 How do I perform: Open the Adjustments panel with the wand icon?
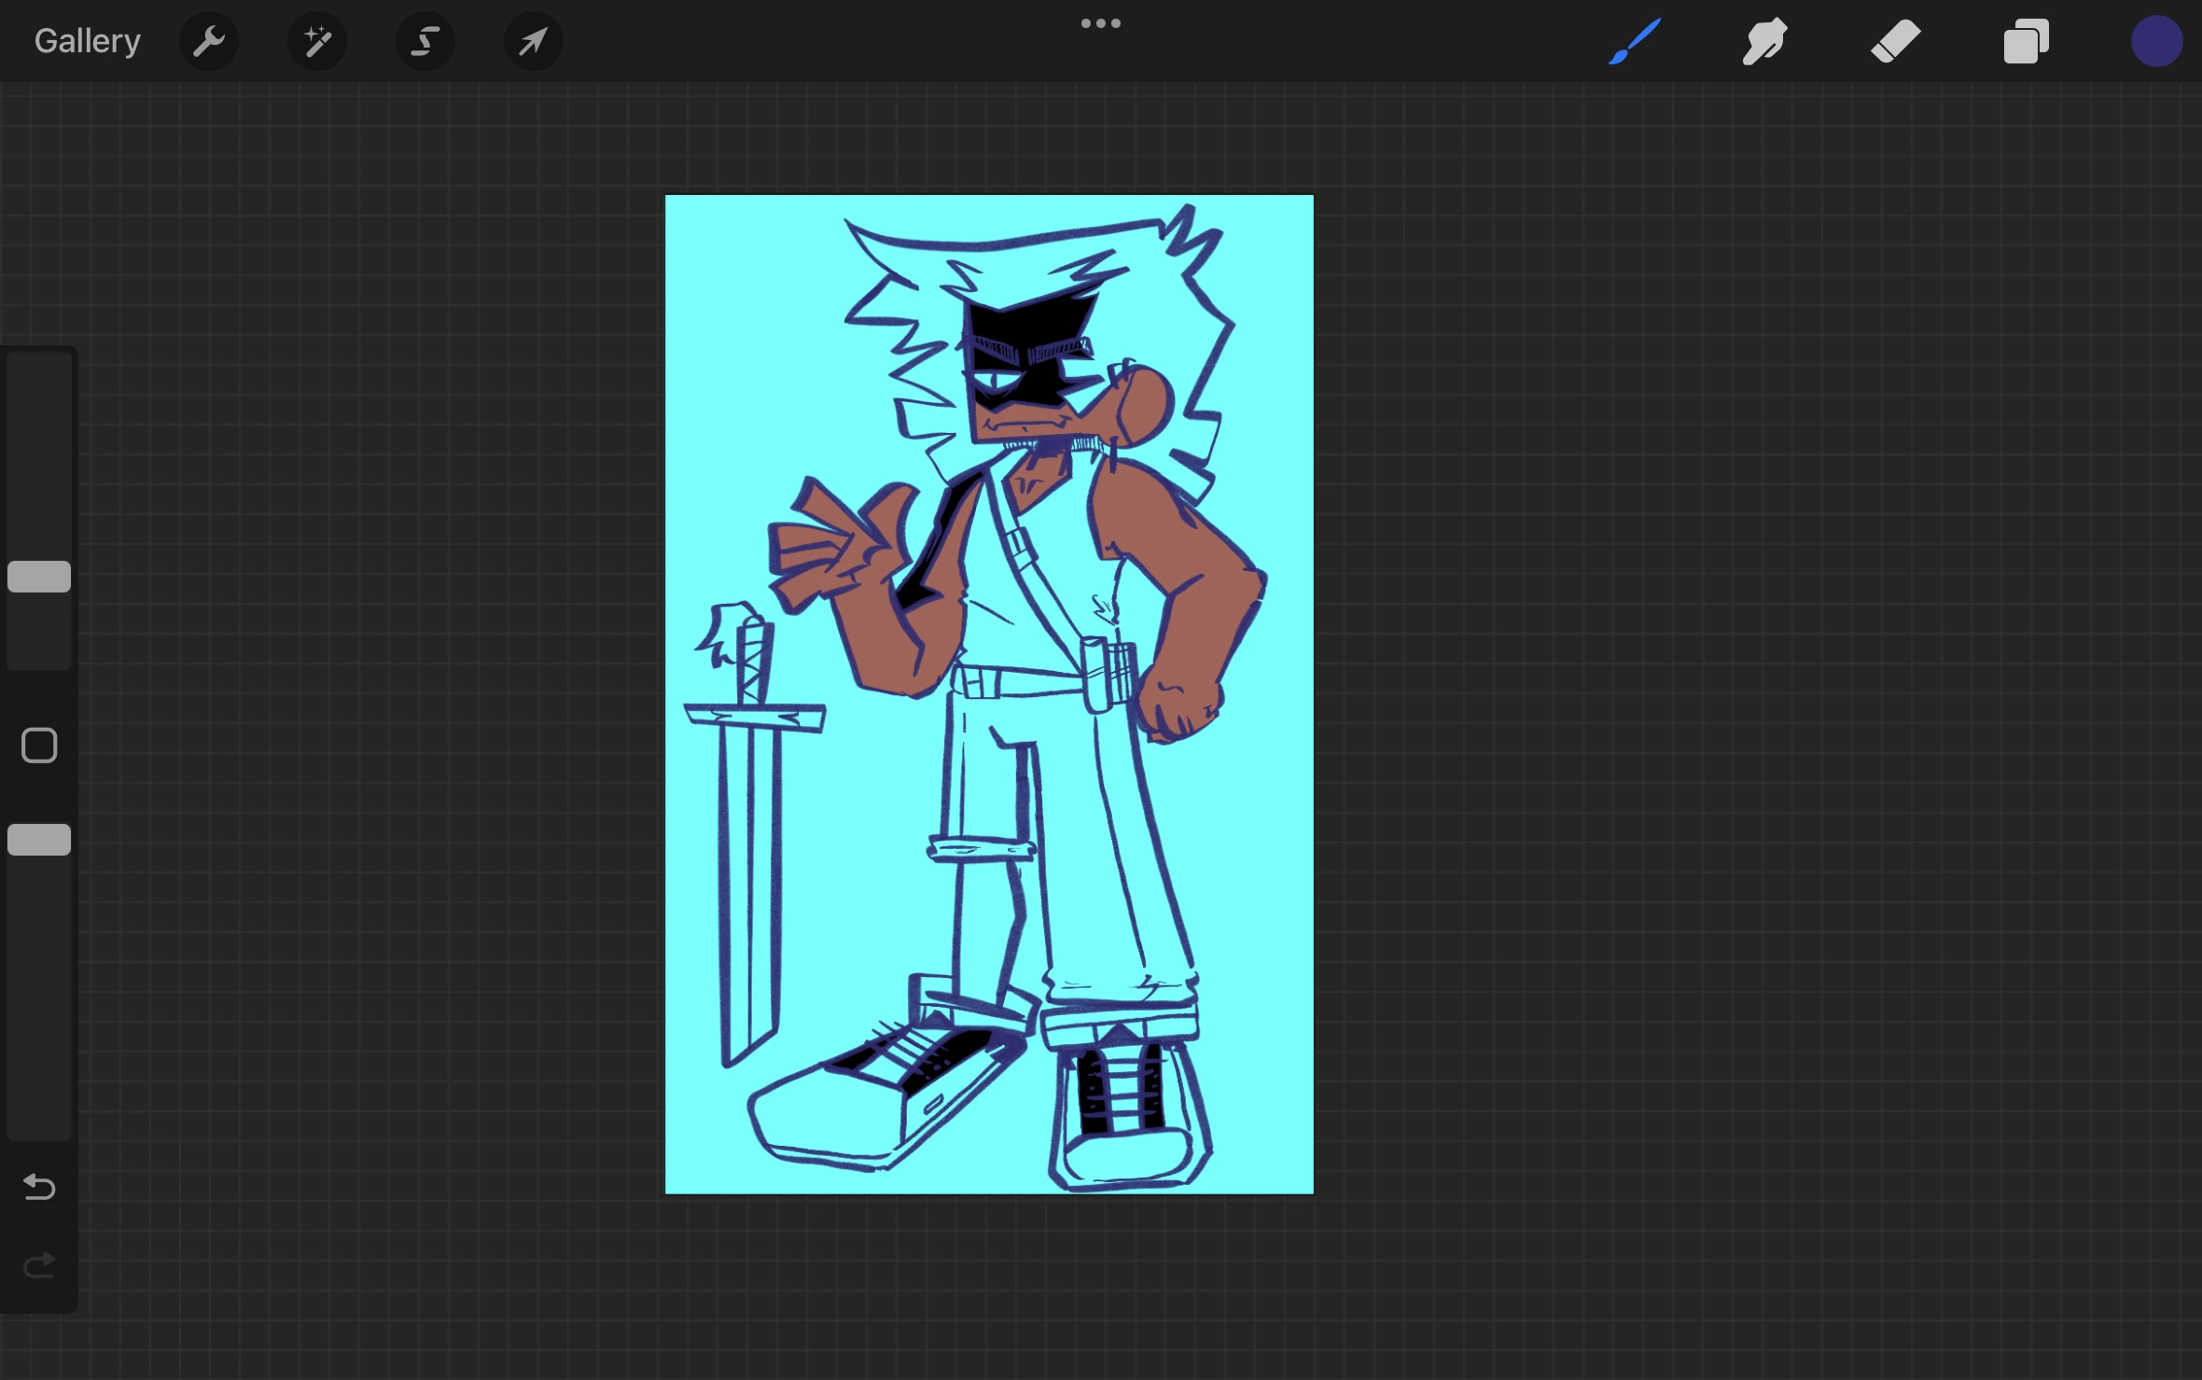(x=316, y=40)
